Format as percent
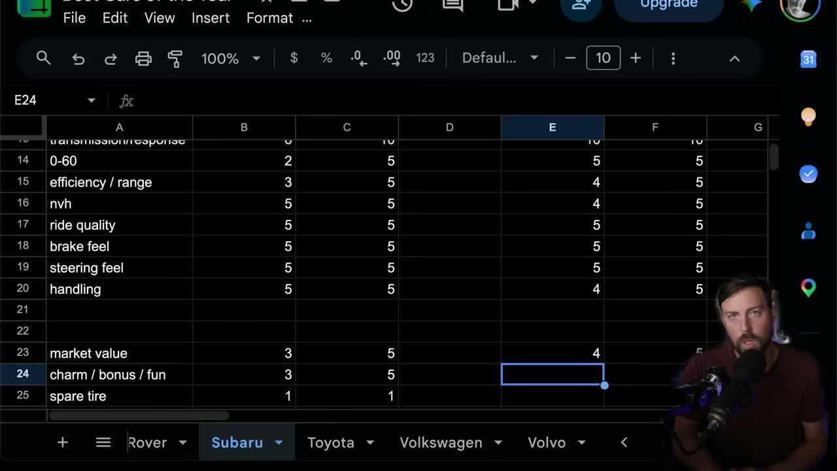837x471 pixels. point(326,58)
